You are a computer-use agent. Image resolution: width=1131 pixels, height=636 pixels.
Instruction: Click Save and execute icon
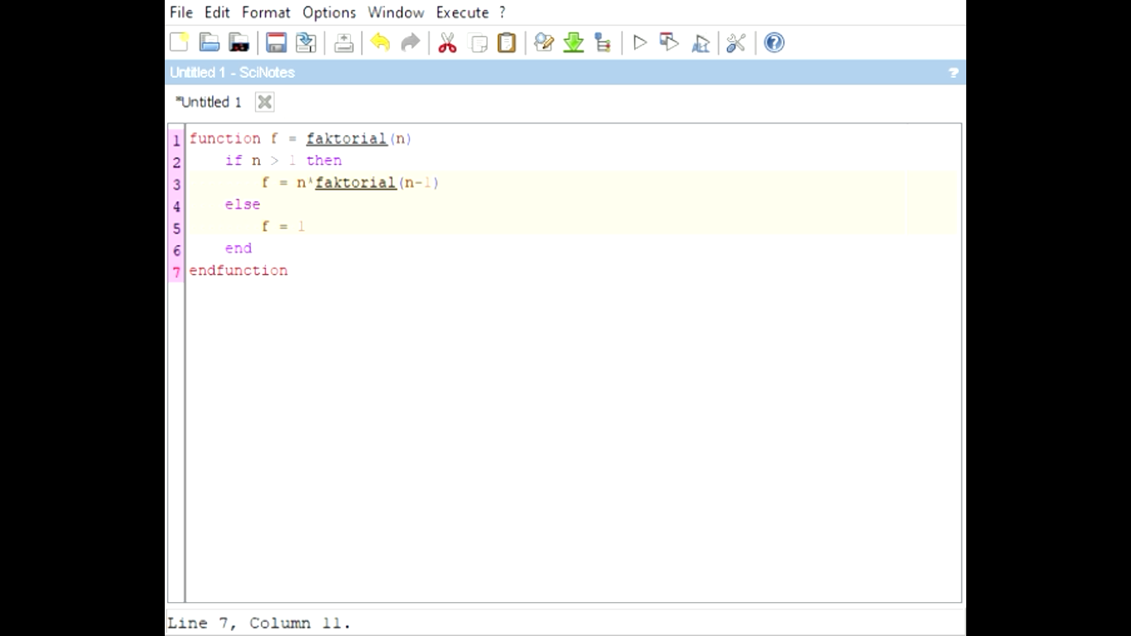(x=669, y=42)
